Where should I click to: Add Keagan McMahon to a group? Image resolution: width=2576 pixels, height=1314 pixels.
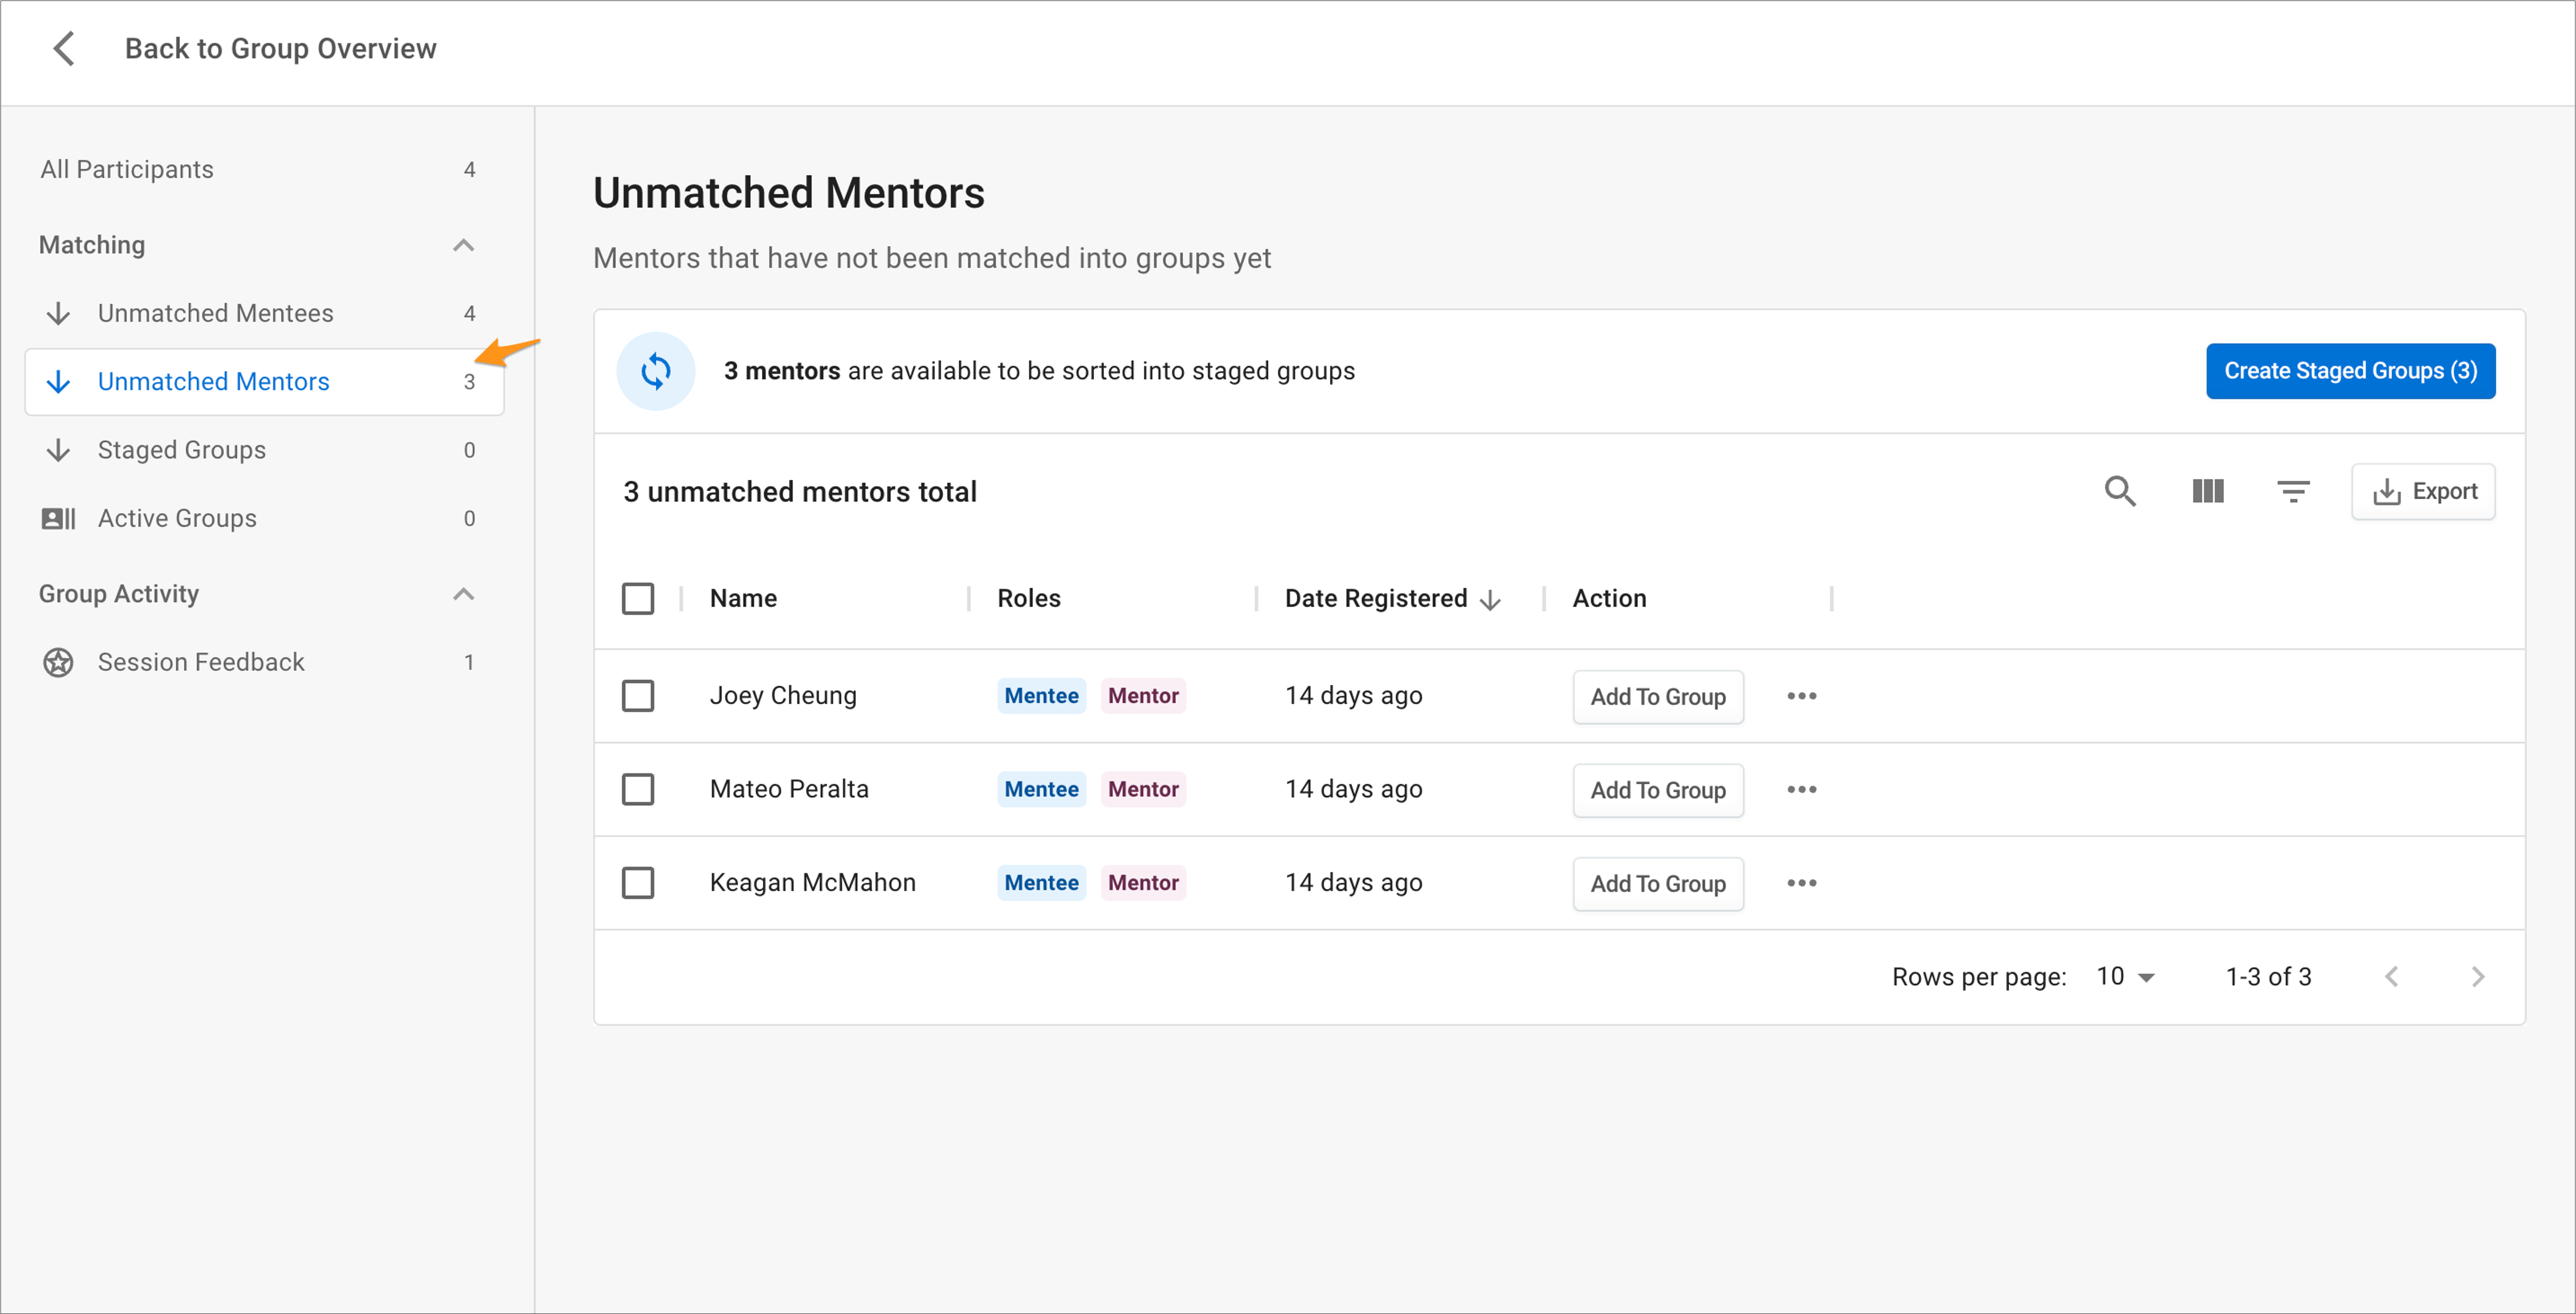[x=1658, y=883]
